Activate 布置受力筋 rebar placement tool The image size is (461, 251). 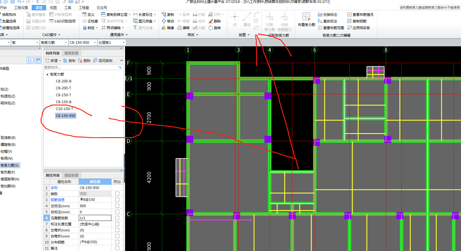coord(307,20)
